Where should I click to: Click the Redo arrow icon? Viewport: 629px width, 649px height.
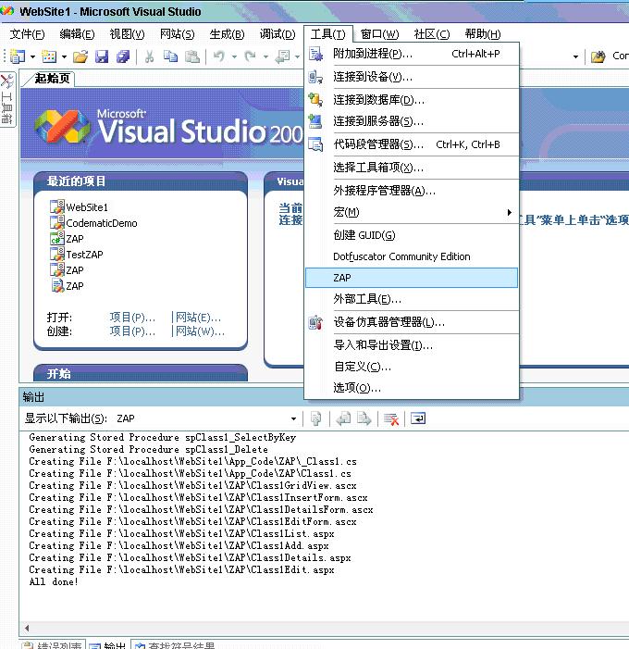click(250, 56)
